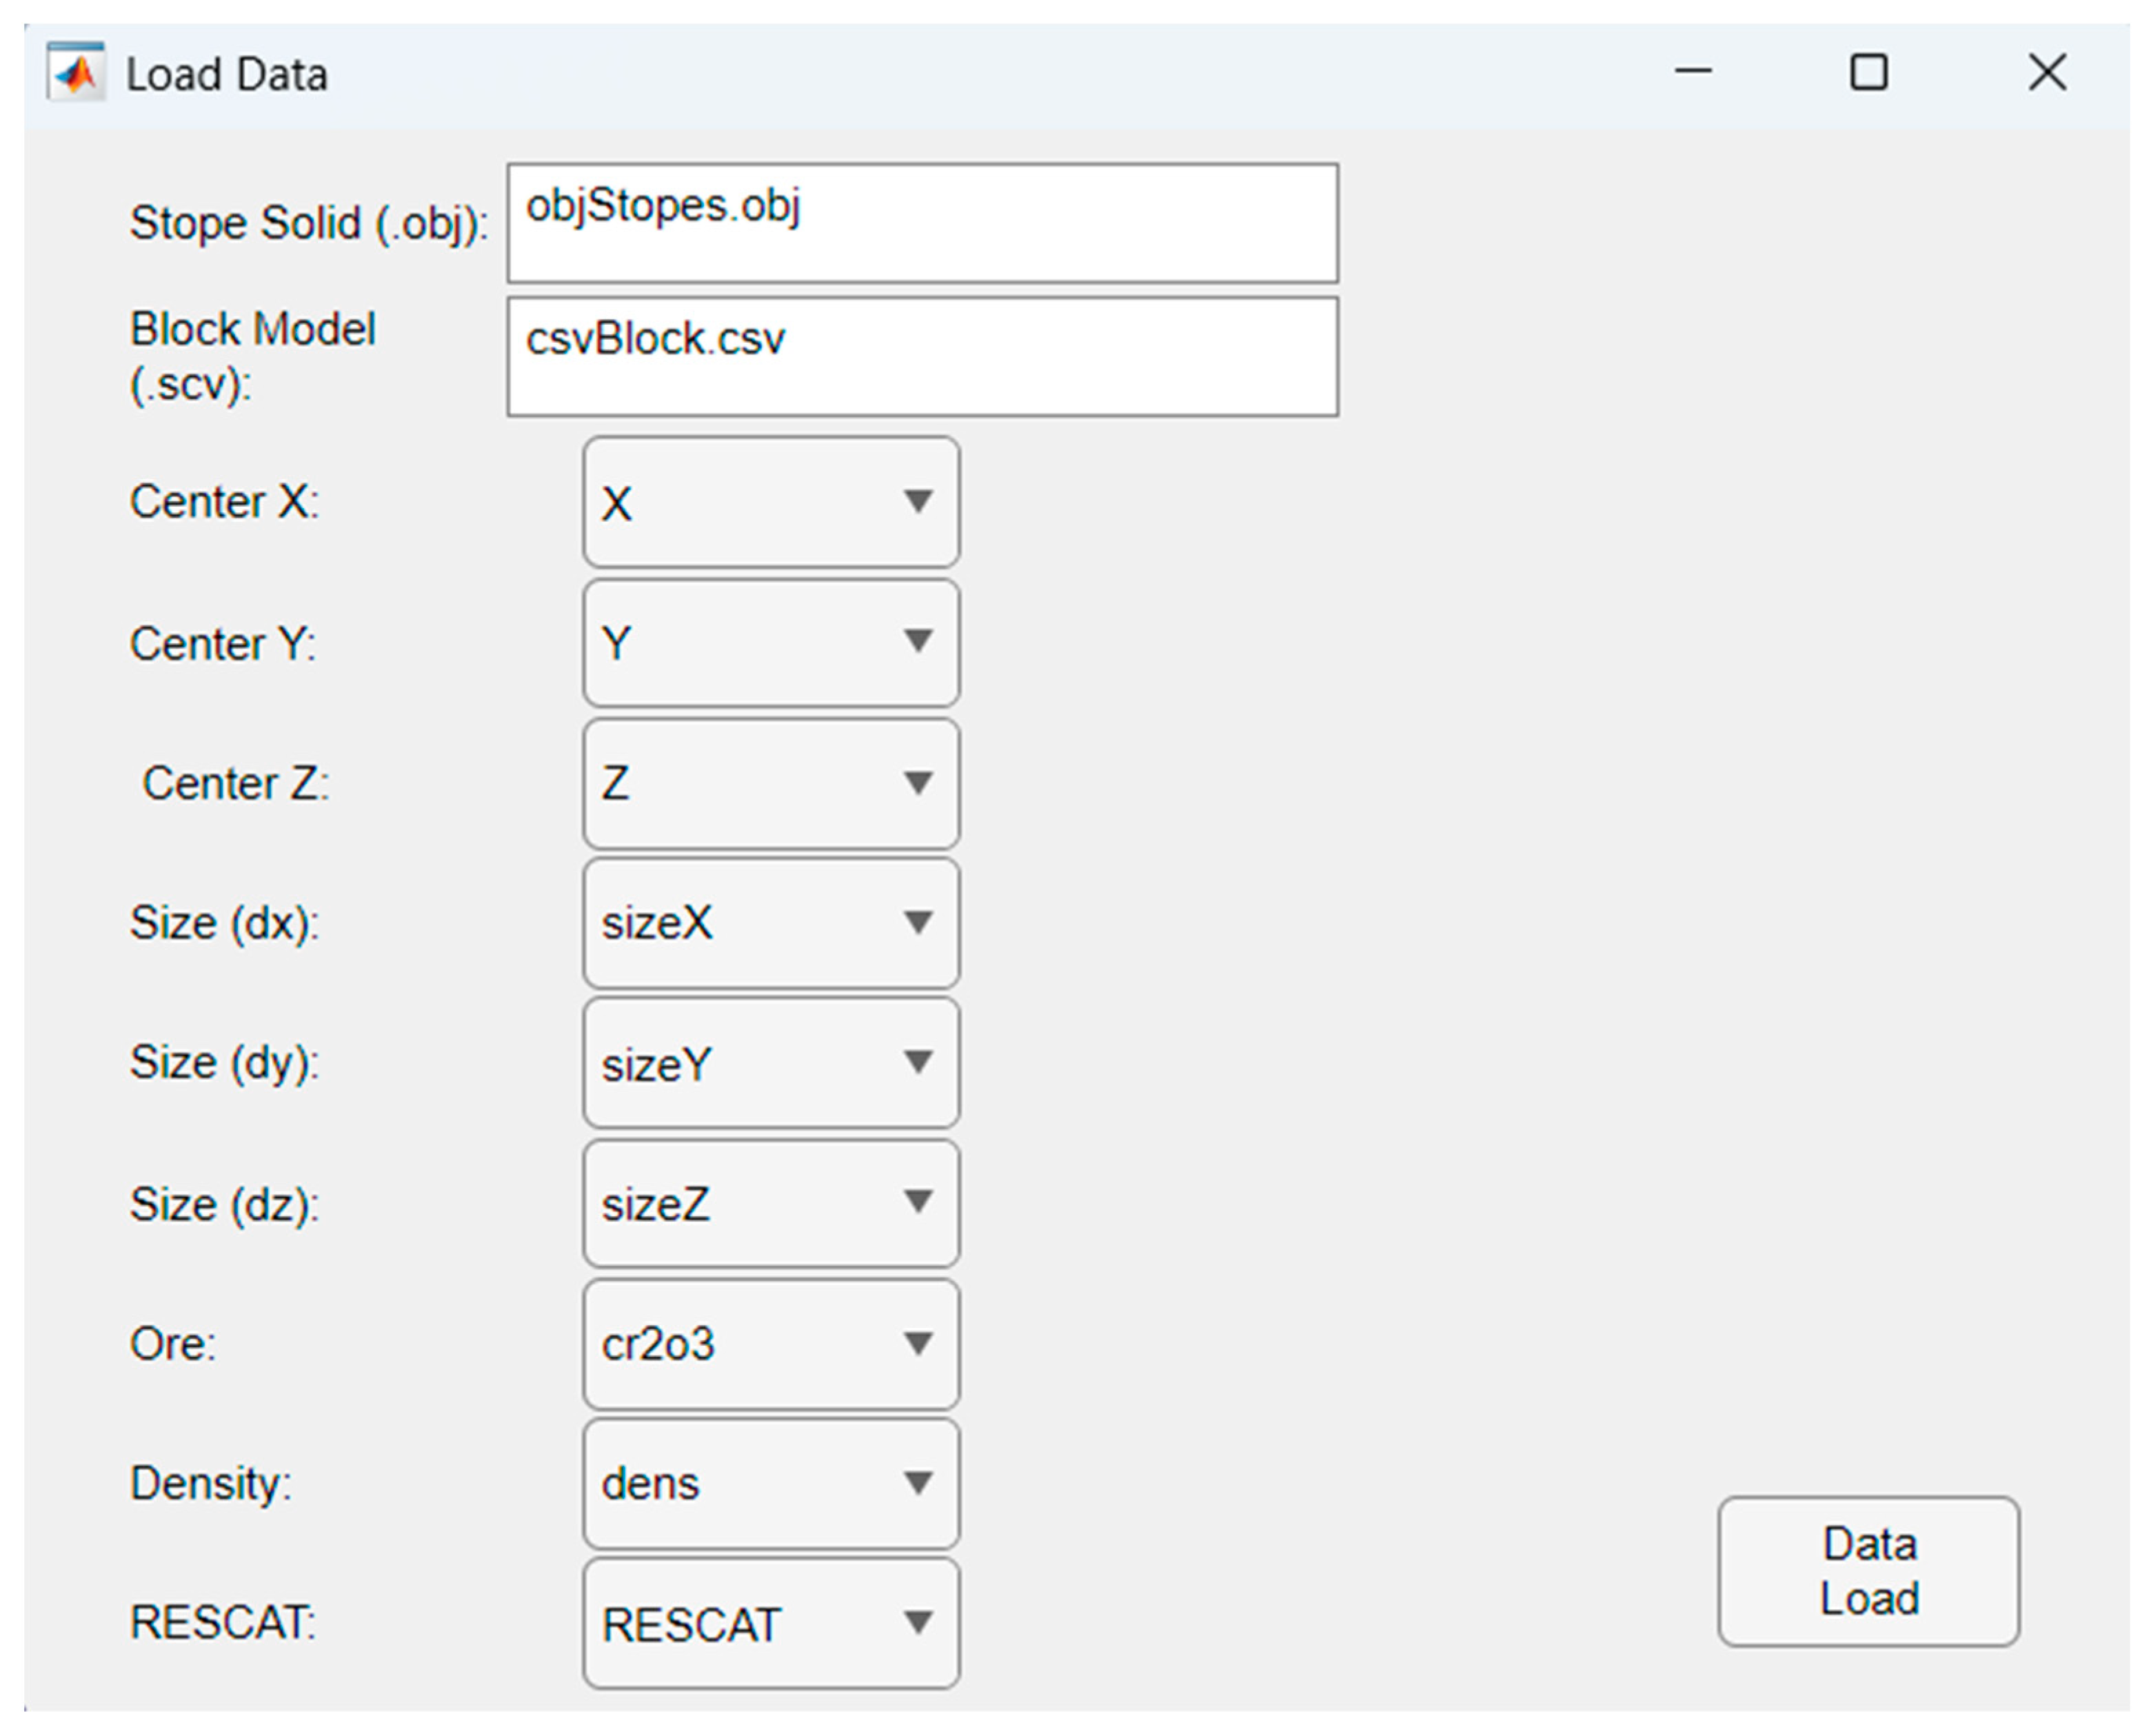Viewport: 2151px width, 1736px height.
Task: Click the 'Center Z:' label
Action: [x=235, y=783]
